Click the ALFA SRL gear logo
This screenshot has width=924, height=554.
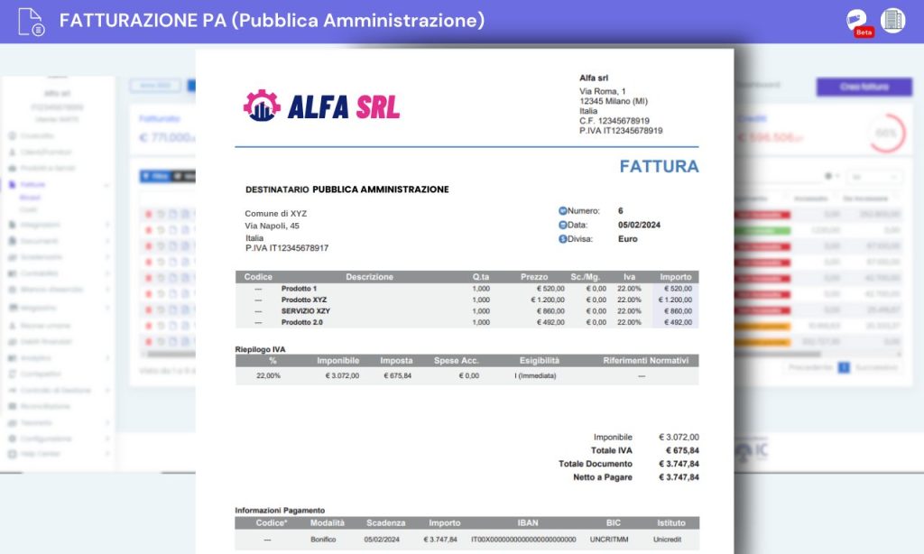[262, 106]
